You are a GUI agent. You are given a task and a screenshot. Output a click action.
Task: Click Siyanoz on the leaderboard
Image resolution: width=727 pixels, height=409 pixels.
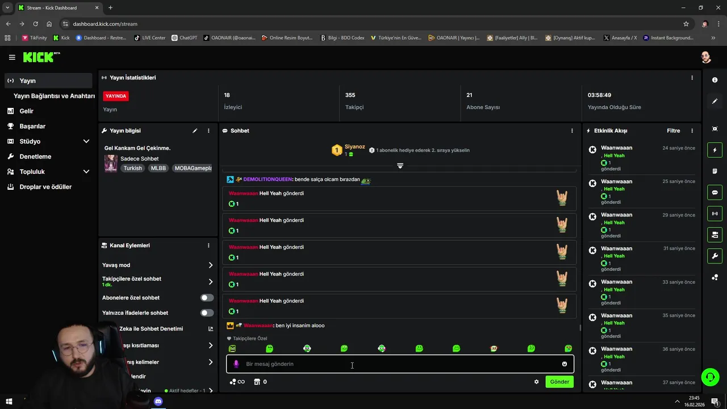(354, 147)
